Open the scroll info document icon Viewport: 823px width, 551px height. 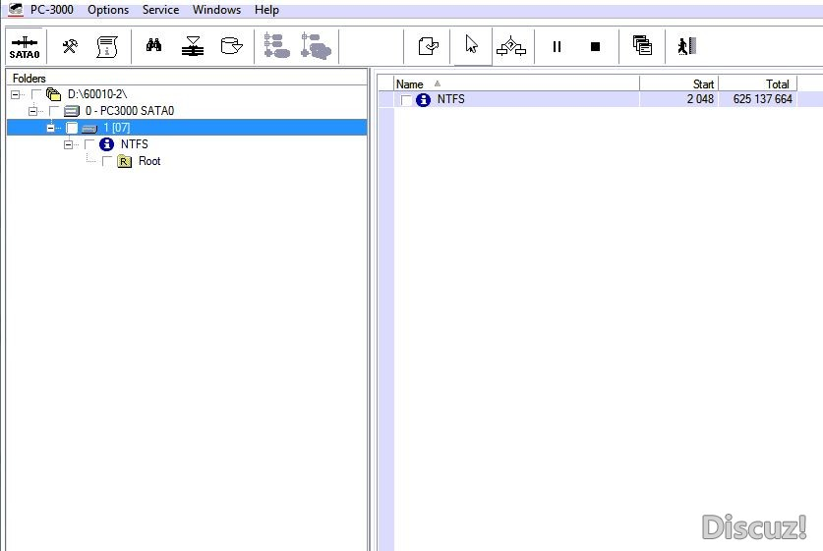point(107,46)
